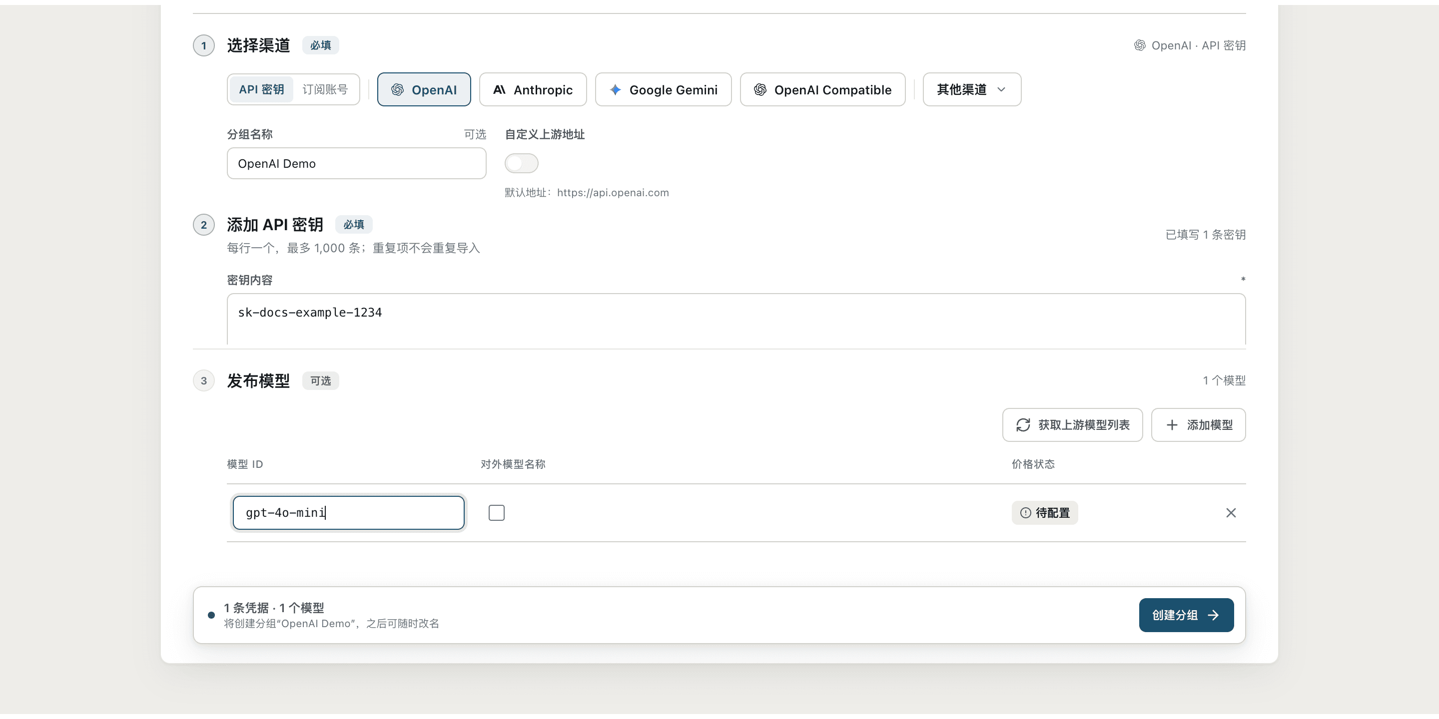Click the 添加 API 密钥 section heading

(x=275, y=224)
